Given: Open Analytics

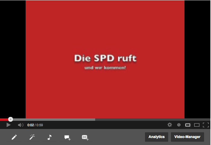Looking at the screenshot, I should pos(156,137).
